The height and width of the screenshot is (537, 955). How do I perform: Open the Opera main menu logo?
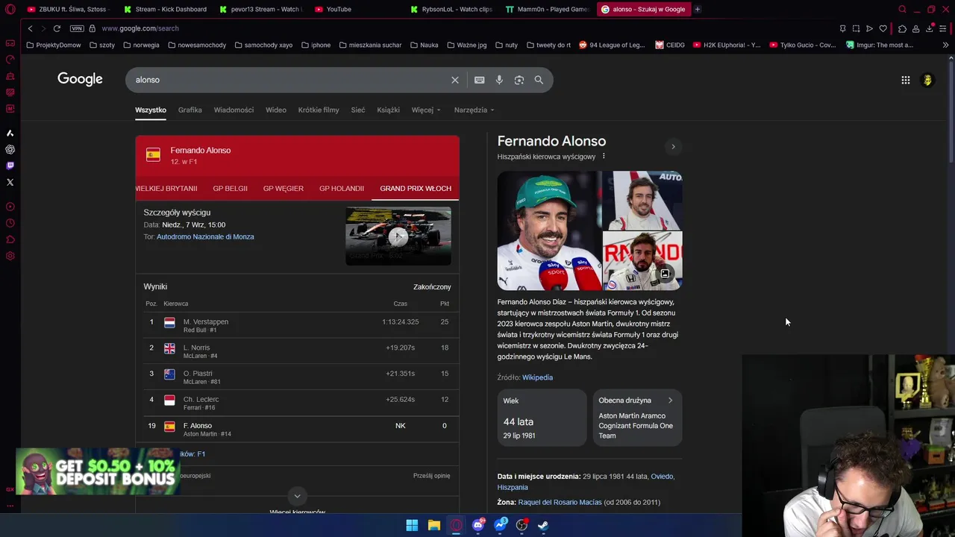coord(10,9)
